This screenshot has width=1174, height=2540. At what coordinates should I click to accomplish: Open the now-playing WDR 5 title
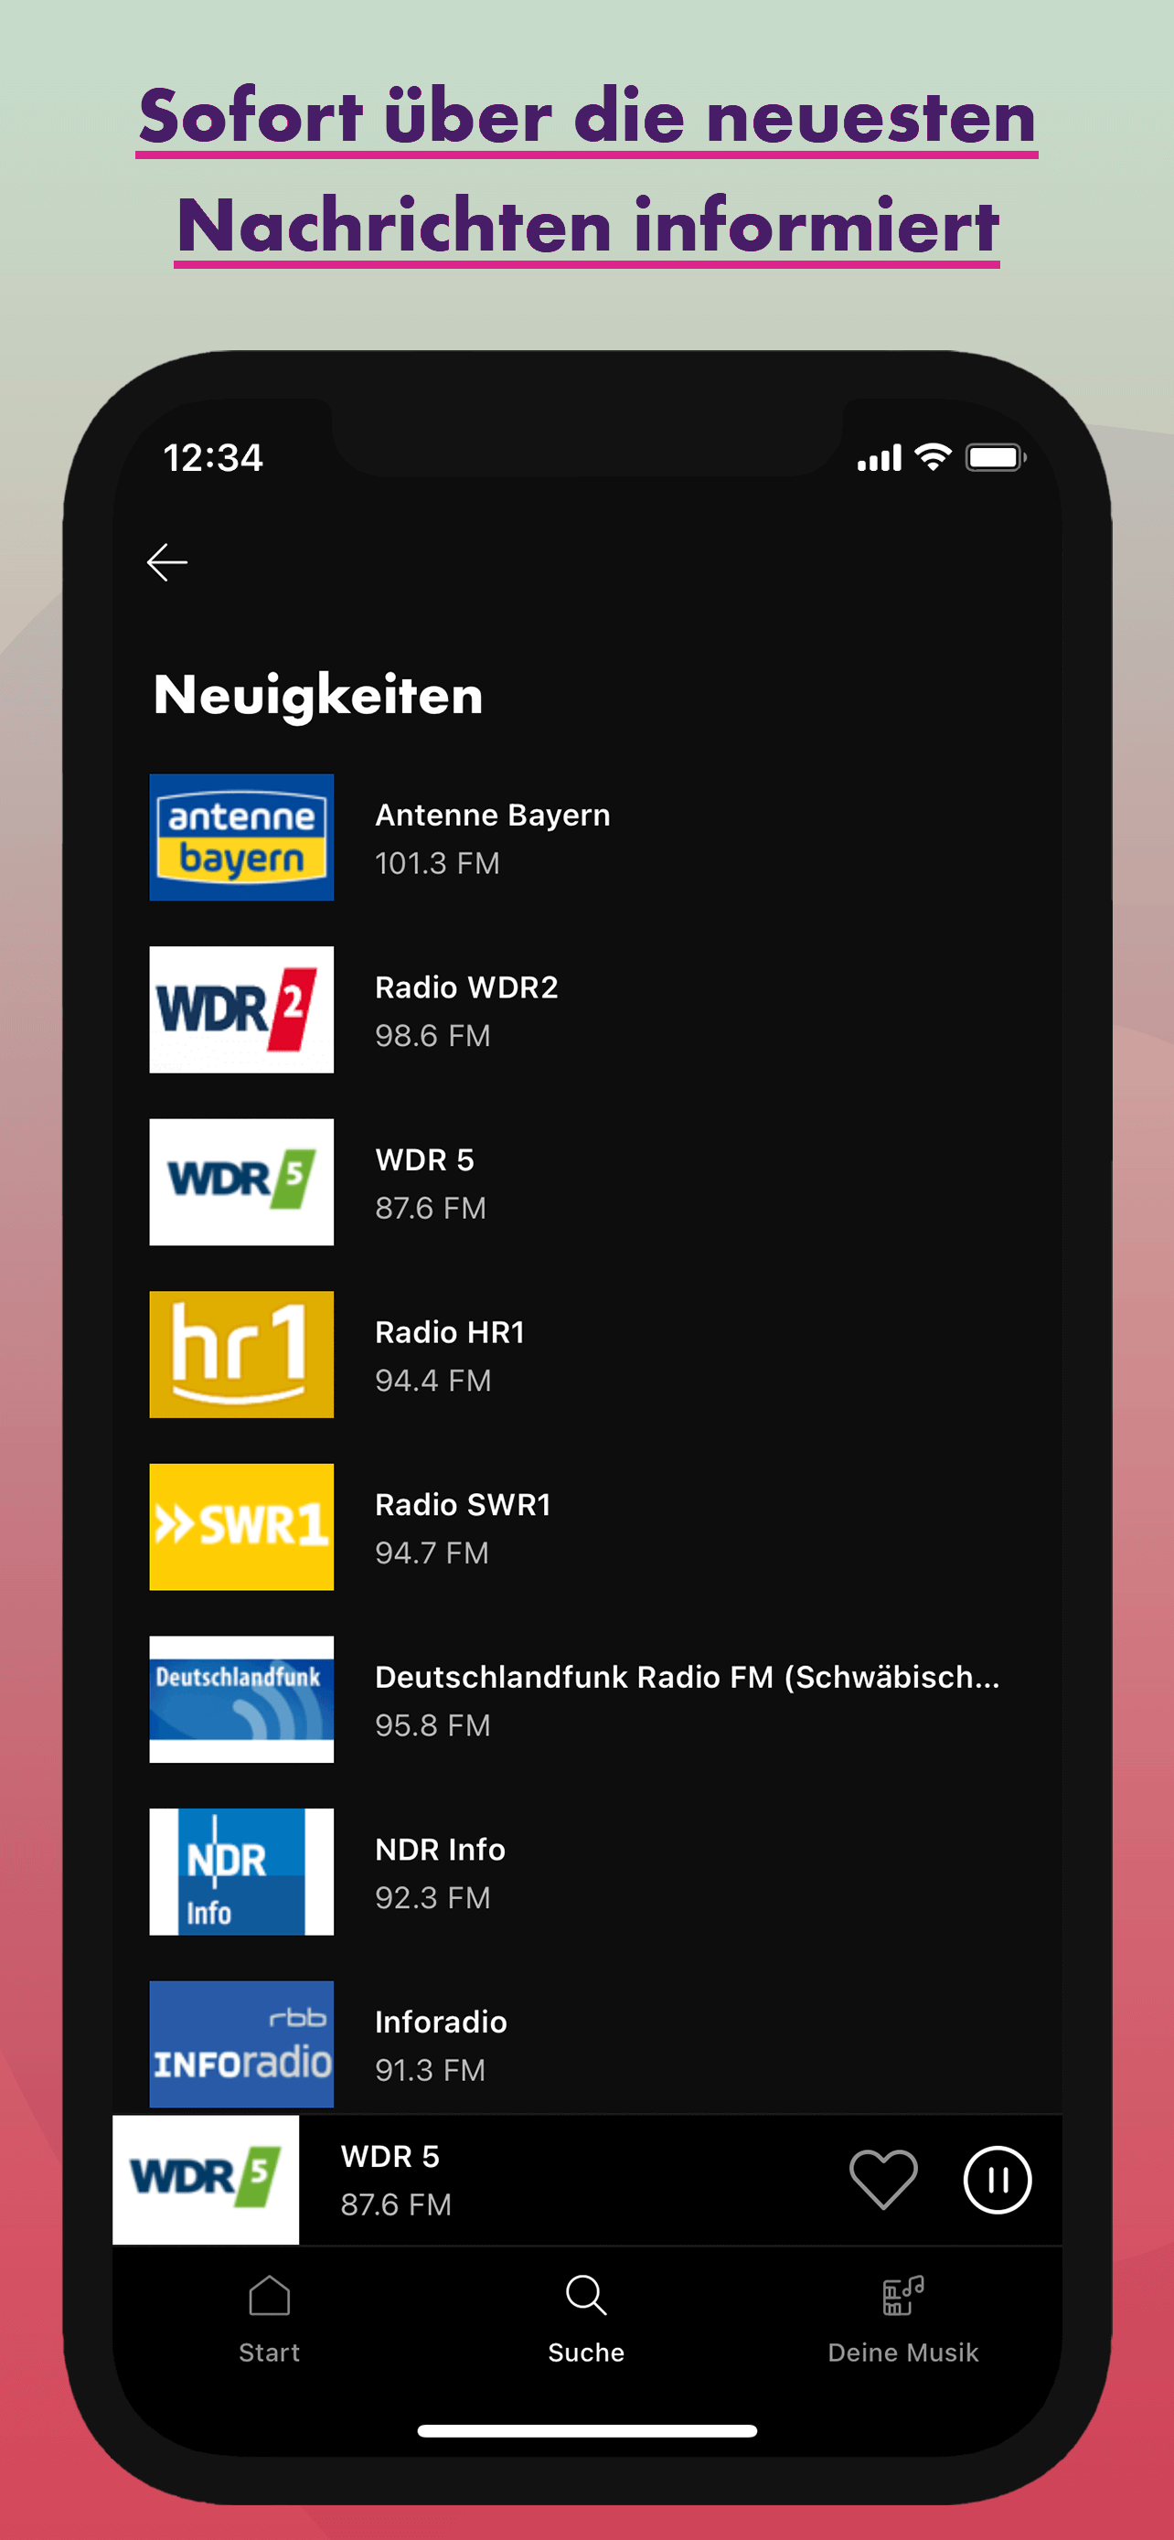390,2156
